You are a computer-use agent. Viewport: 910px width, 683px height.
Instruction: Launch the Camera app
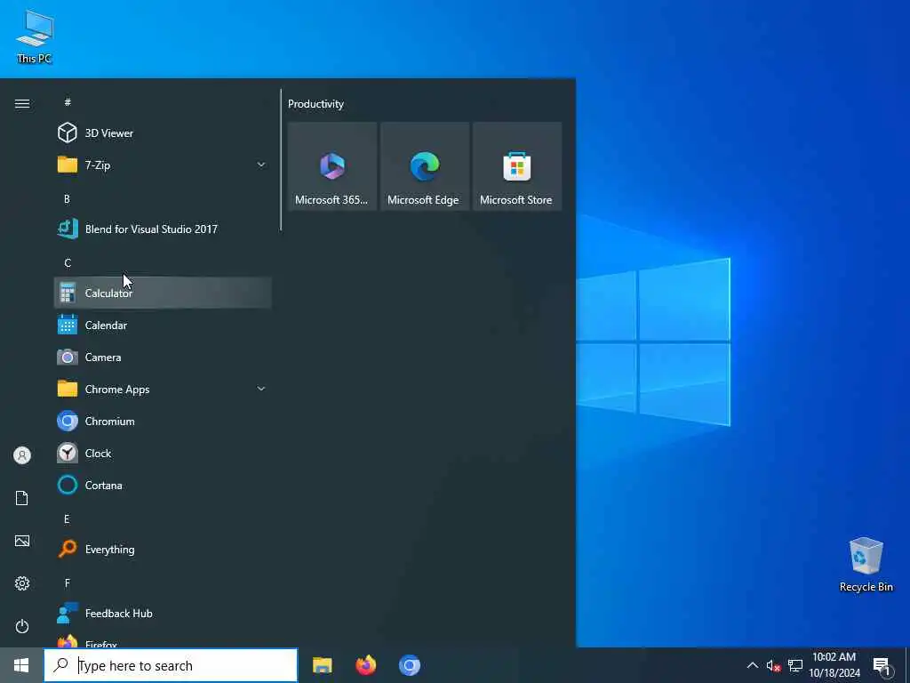(163, 357)
